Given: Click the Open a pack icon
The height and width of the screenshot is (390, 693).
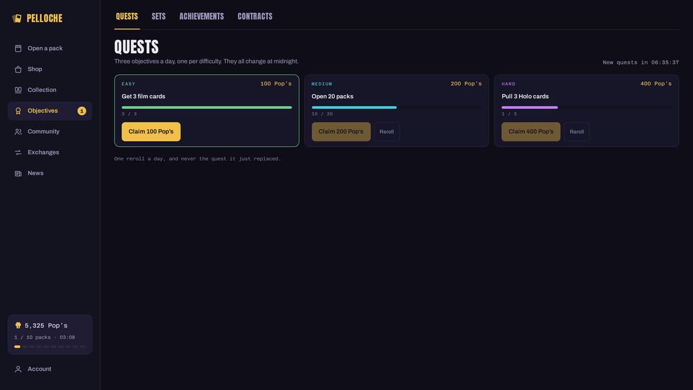Looking at the screenshot, I should tap(18, 48).
